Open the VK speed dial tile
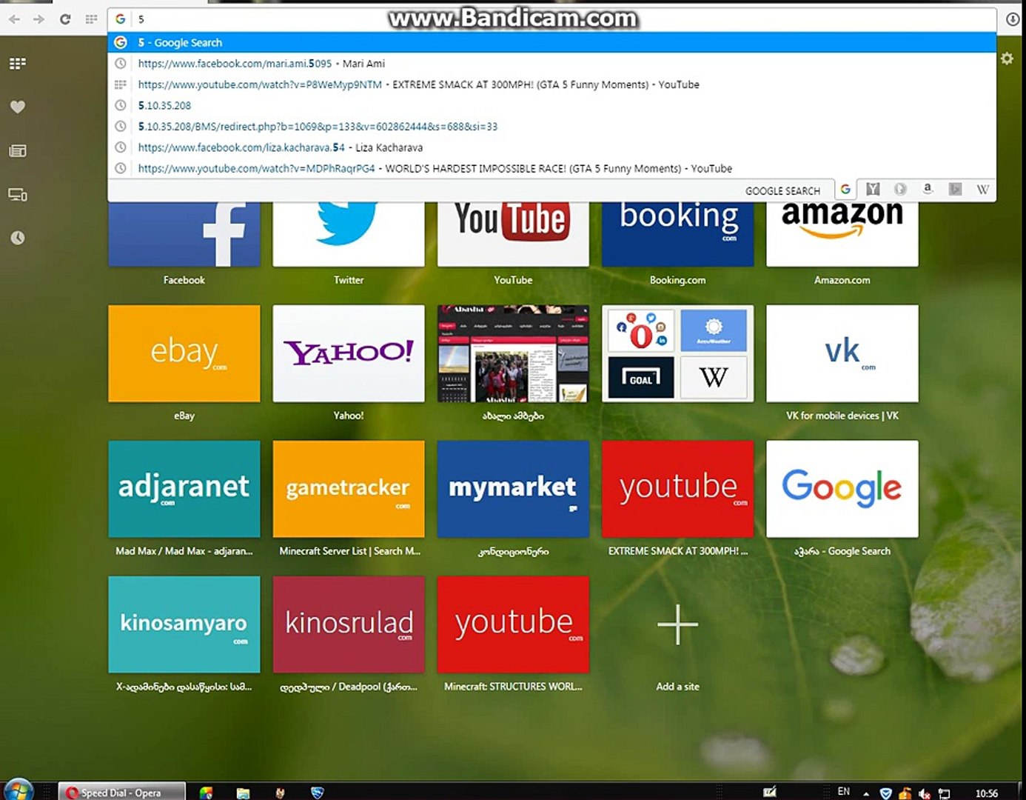Image resolution: width=1026 pixels, height=800 pixels. coord(842,353)
